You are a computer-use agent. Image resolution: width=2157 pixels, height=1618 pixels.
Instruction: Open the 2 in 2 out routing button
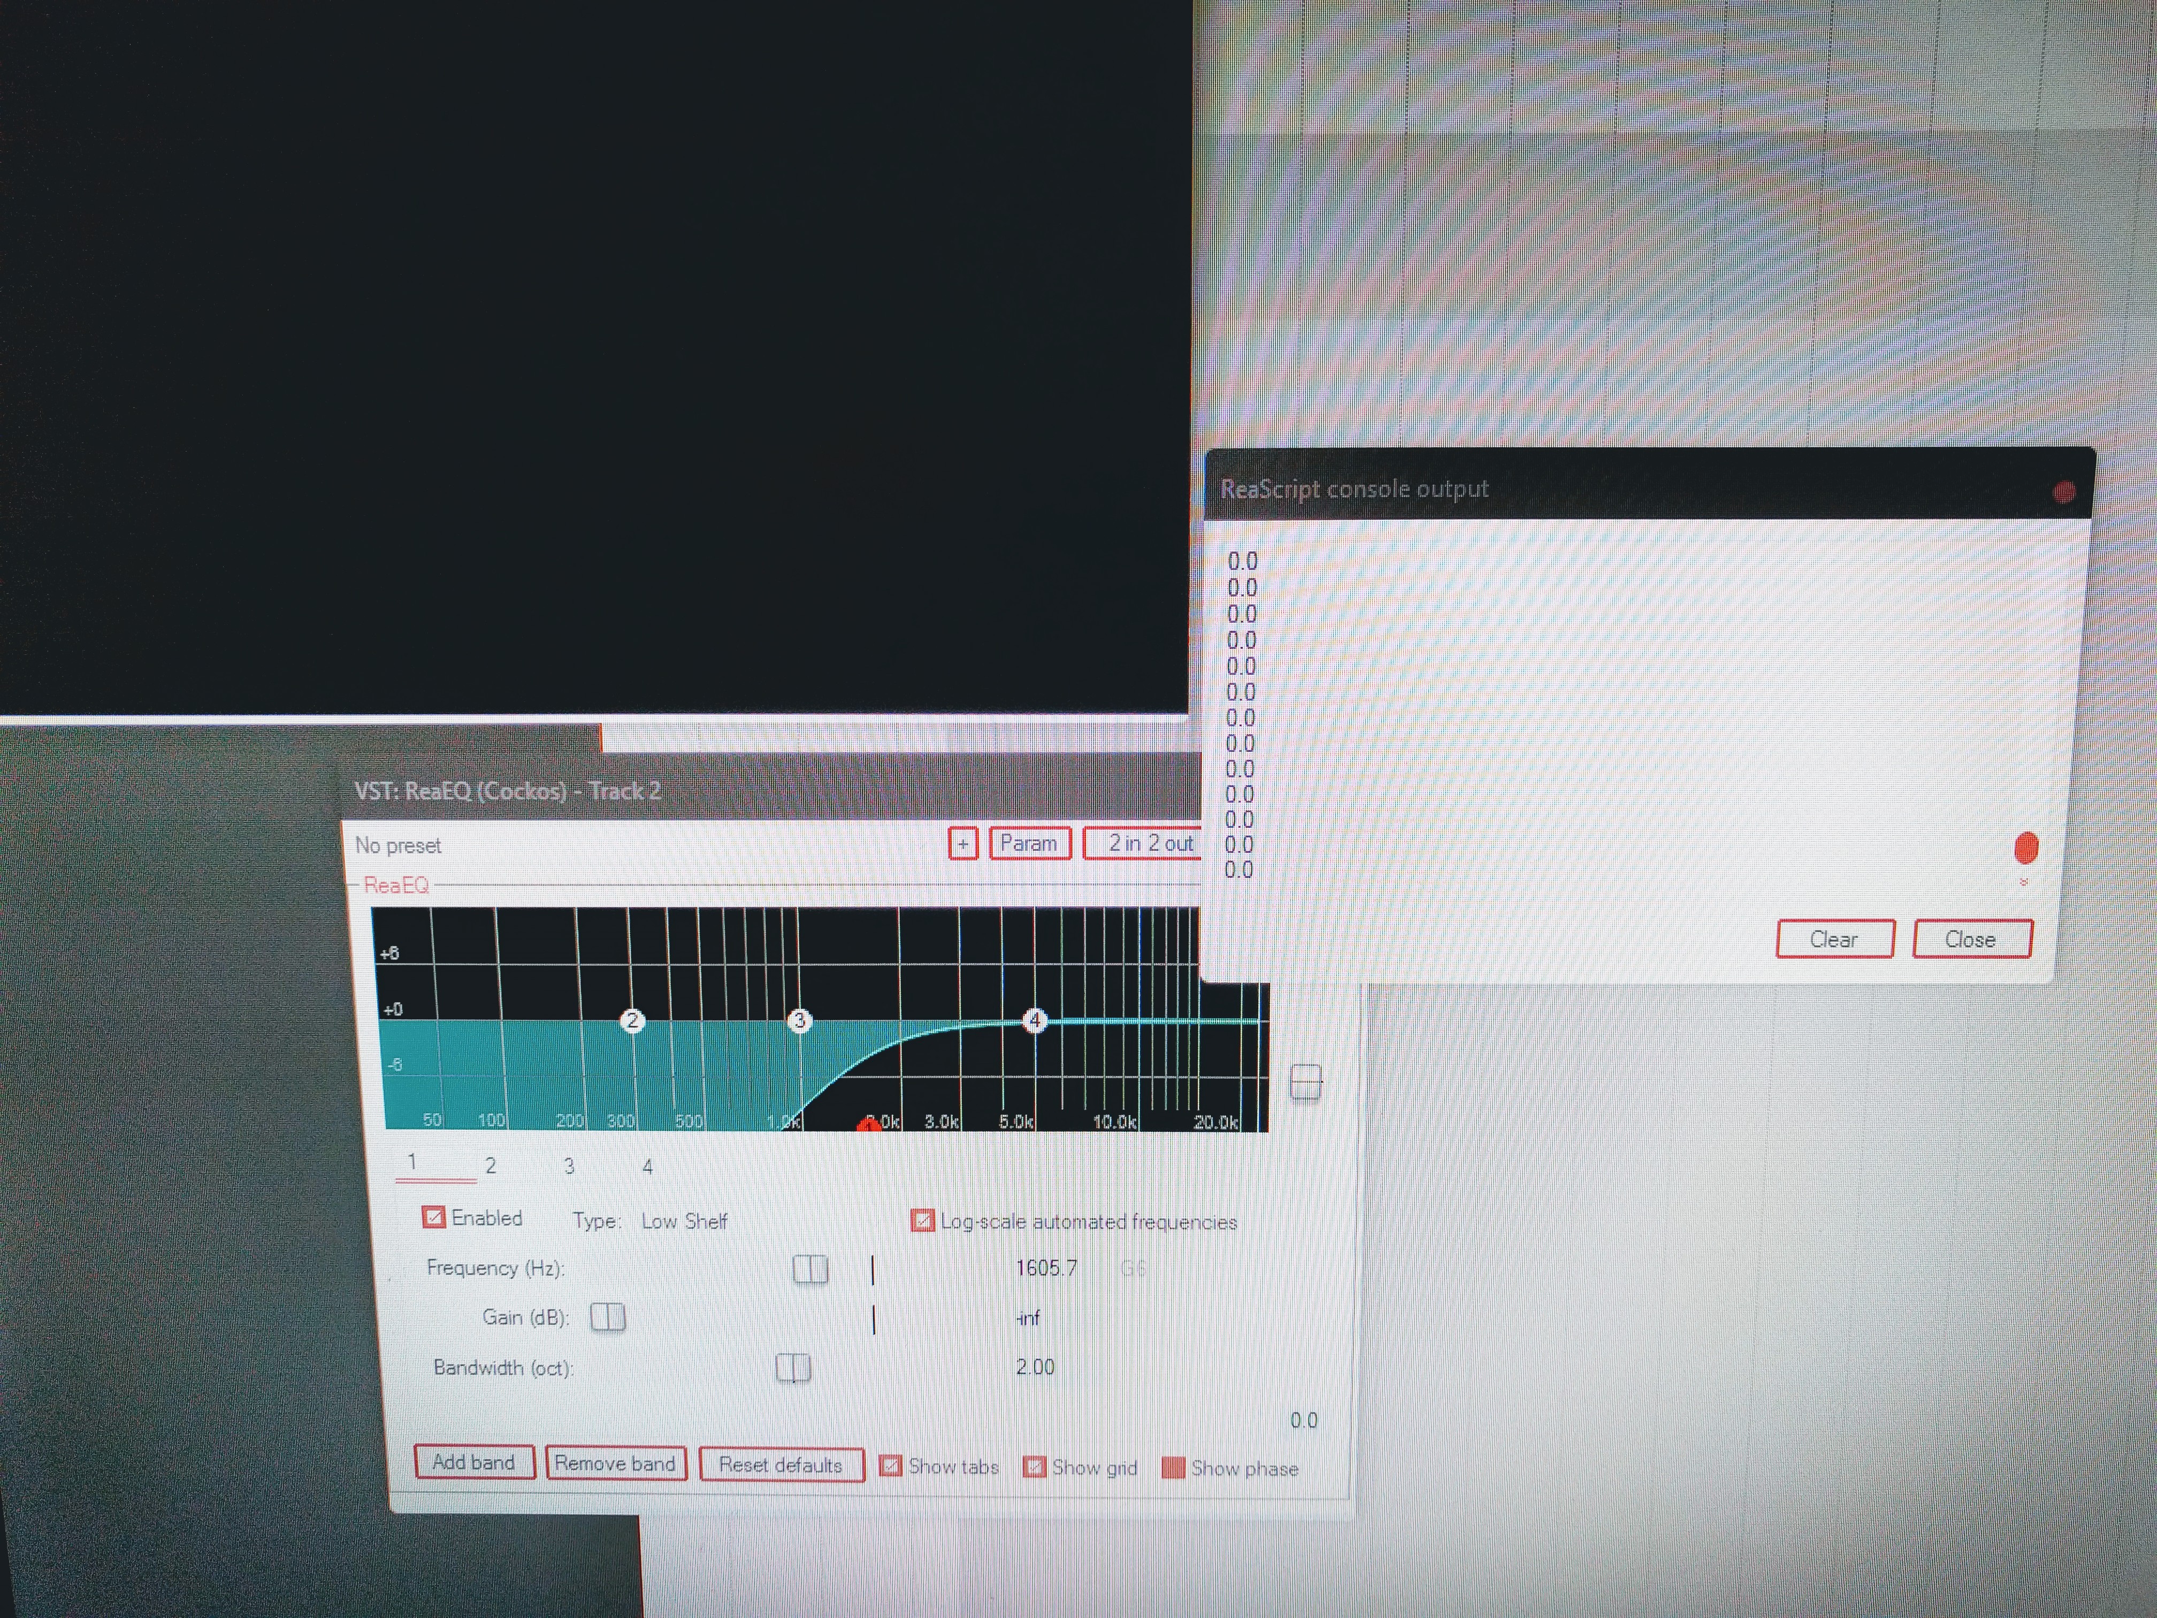pos(1143,844)
